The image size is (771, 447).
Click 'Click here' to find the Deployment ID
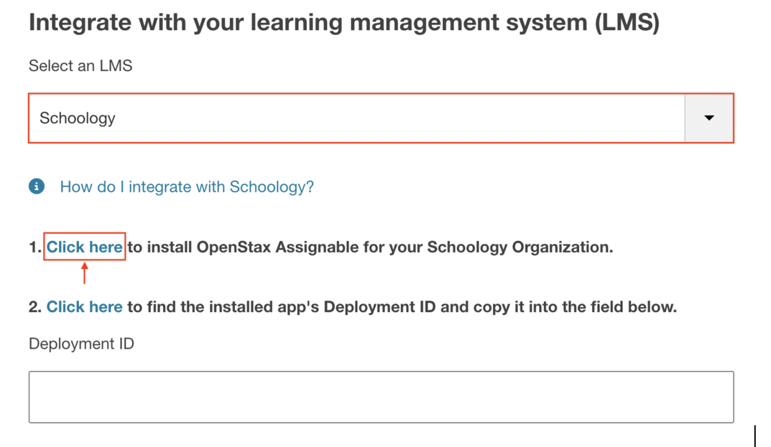pyautogui.click(x=84, y=306)
